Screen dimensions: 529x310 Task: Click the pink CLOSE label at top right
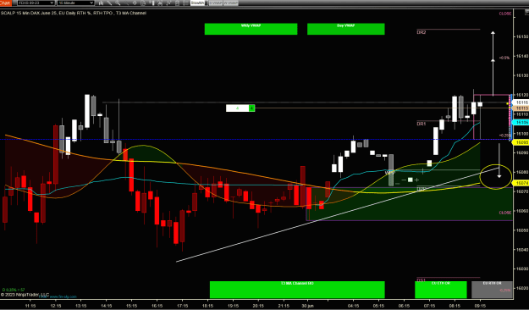[x=505, y=14]
